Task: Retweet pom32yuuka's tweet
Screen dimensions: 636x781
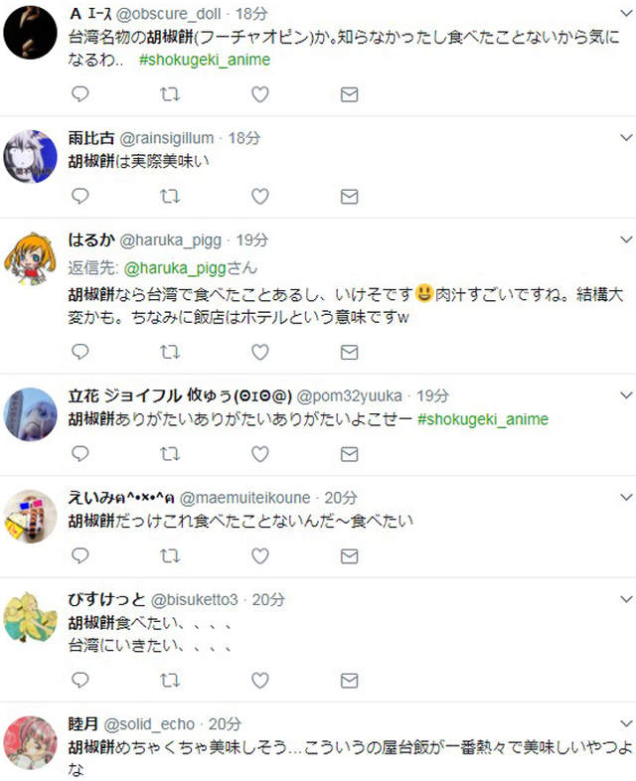Action: click(170, 454)
